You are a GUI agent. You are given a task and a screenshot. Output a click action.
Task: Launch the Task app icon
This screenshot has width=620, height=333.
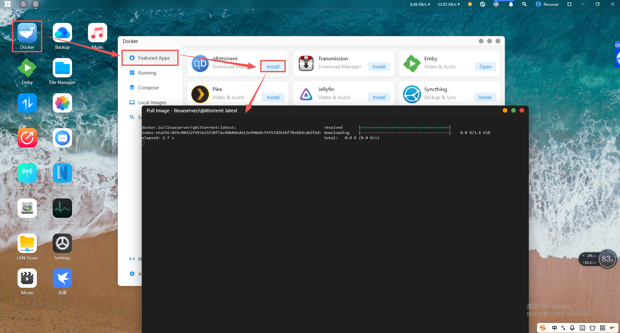click(x=27, y=103)
